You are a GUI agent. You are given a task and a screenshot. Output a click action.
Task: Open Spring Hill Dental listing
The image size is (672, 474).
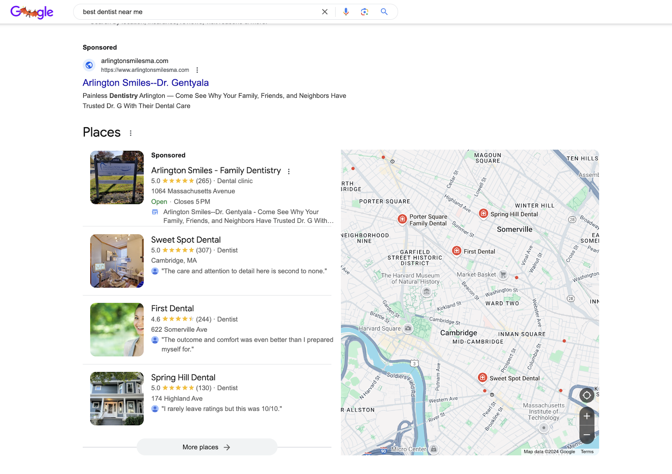coord(183,377)
